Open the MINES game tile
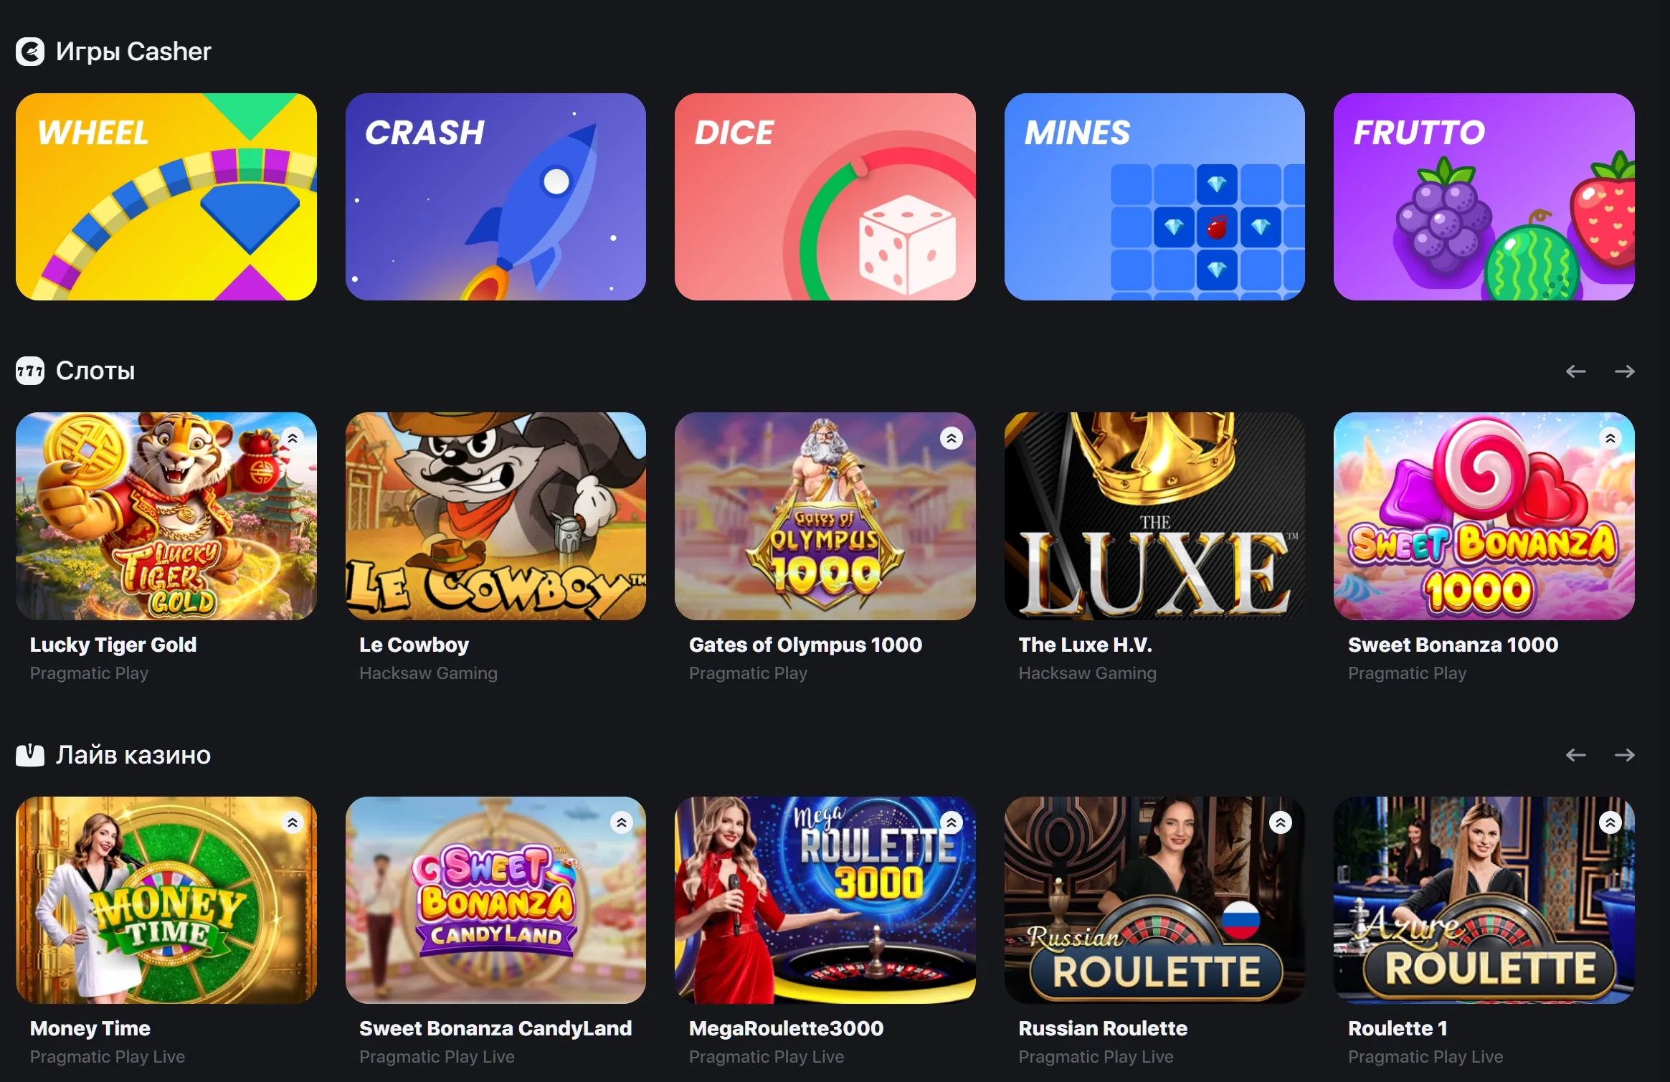Image resolution: width=1670 pixels, height=1082 pixels. point(1154,196)
